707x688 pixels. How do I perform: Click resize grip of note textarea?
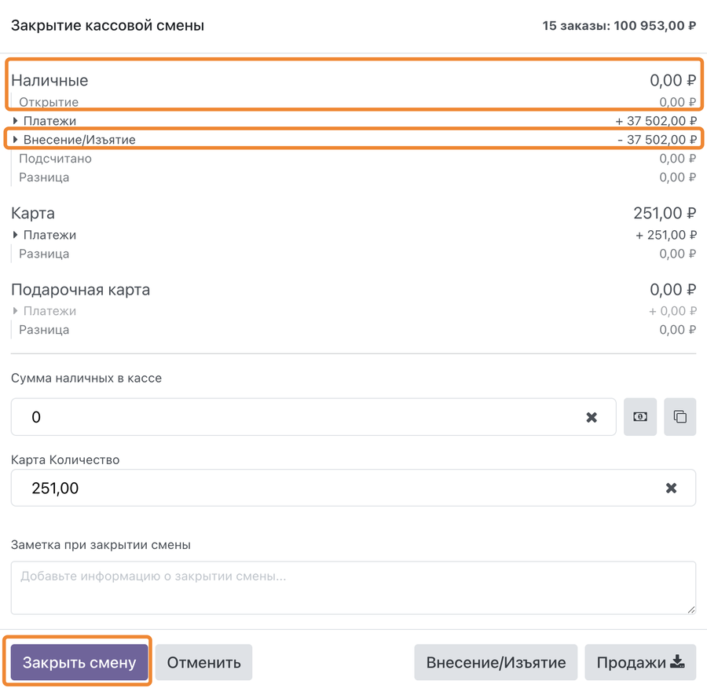[x=691, y=609]
